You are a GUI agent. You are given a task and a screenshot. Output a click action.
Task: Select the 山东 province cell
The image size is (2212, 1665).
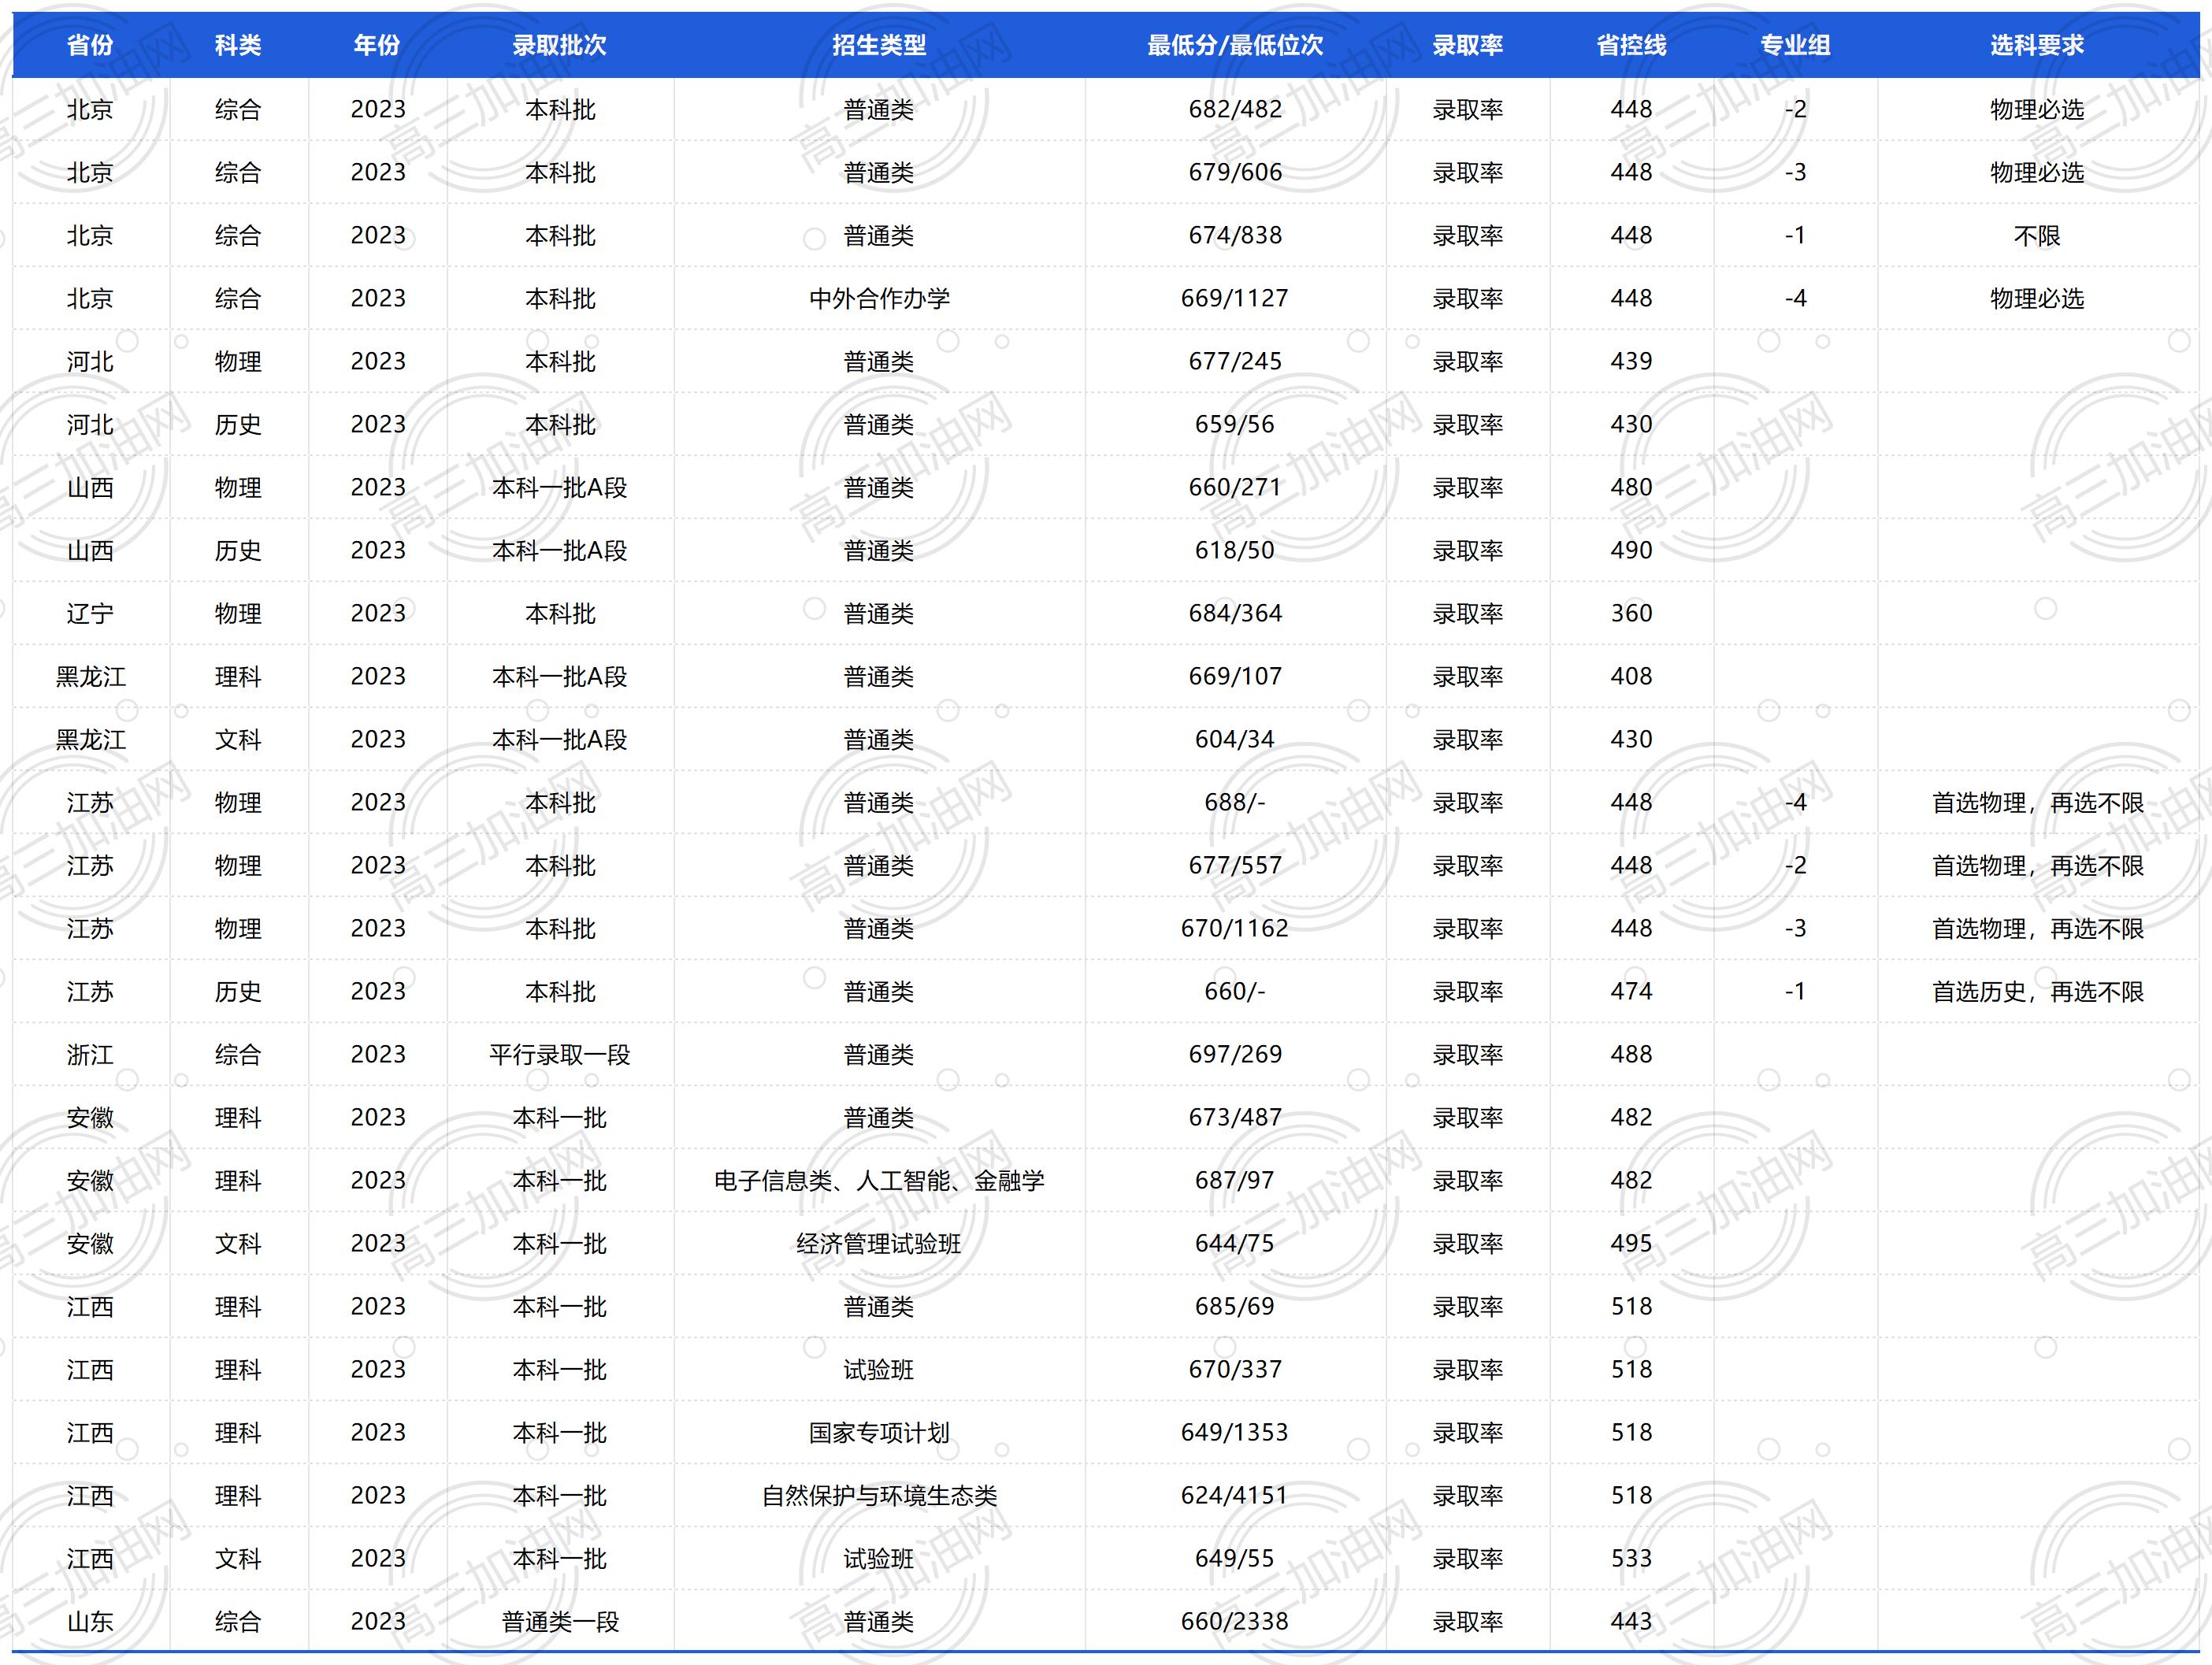point(90,1621)
